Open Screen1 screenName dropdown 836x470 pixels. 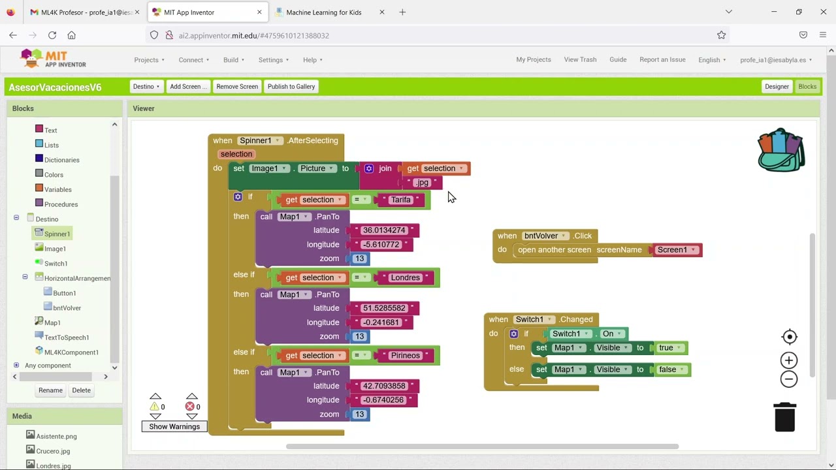(677, 250)
